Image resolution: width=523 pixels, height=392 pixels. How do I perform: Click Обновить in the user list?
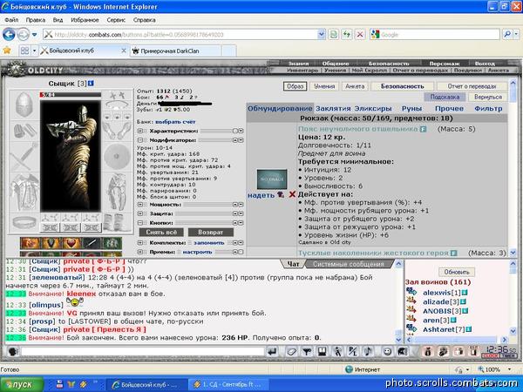tap(457, 272)
